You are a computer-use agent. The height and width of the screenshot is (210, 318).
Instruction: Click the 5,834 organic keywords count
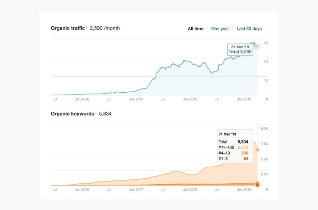tap(105, 113)
